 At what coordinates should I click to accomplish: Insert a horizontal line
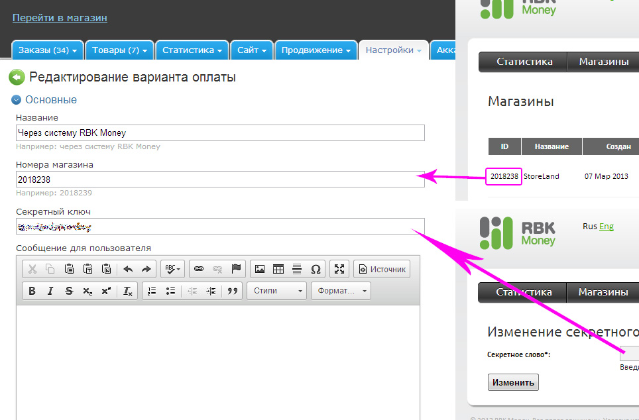point(297,269)
